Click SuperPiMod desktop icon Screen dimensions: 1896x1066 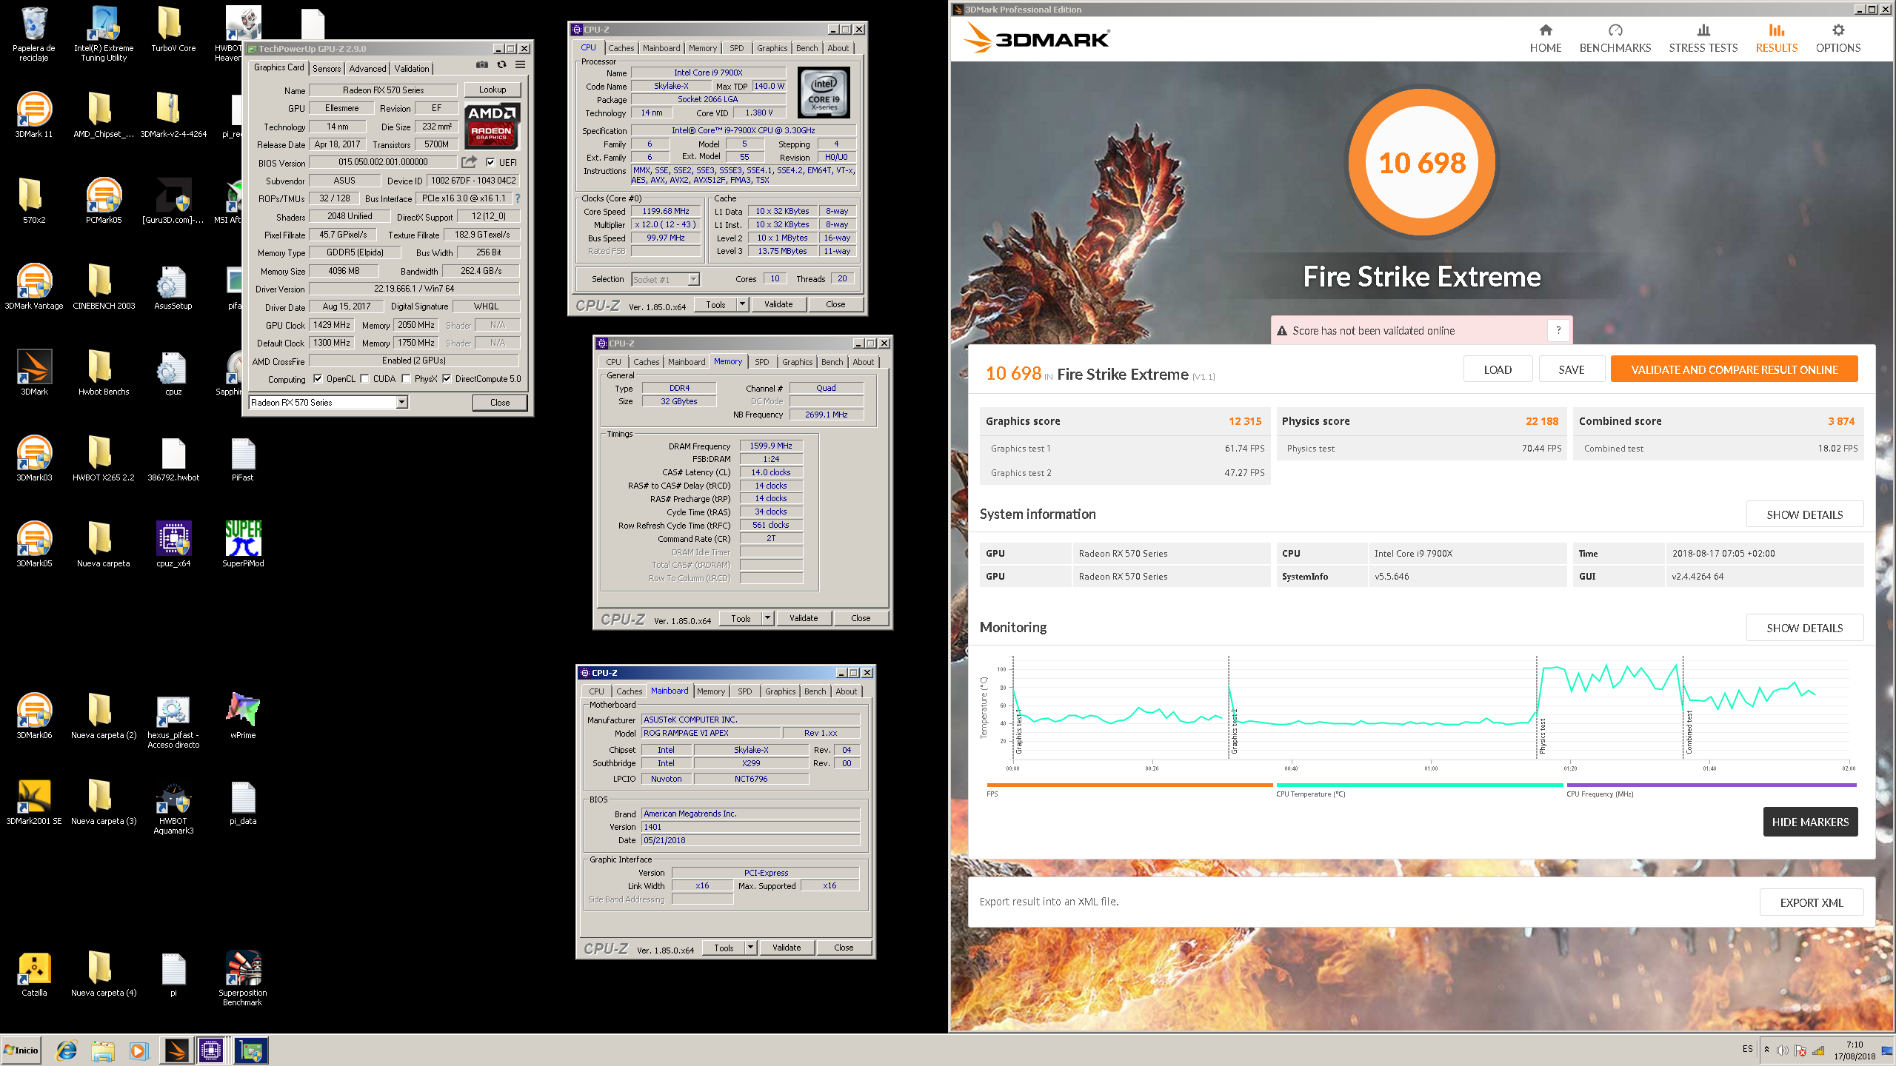pyautogui.click(x=243, y=544)
